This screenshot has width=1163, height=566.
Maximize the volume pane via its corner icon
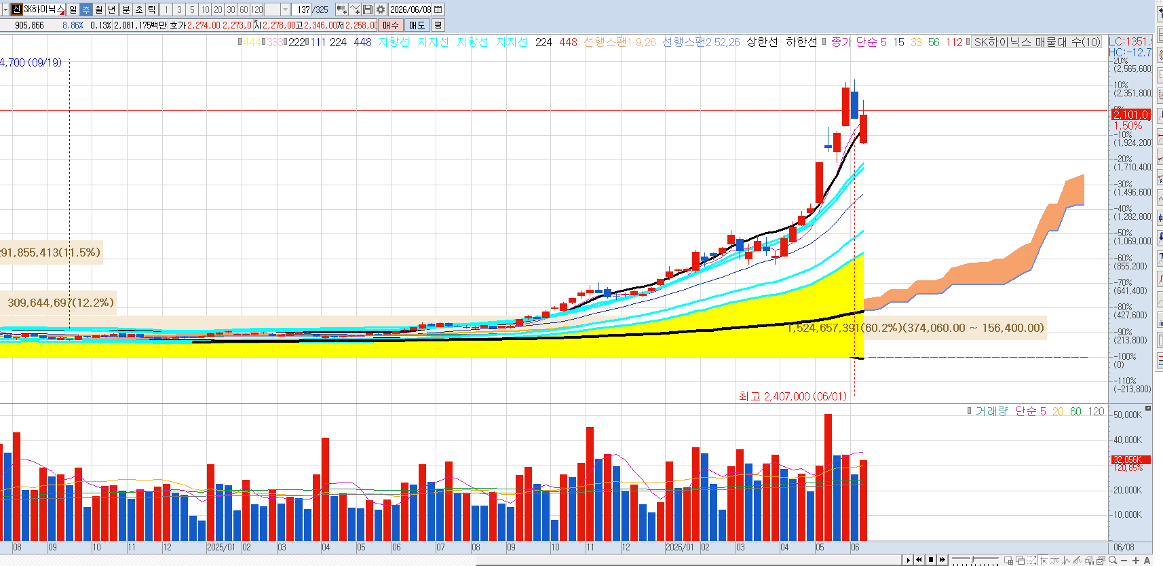[1148, 408]
